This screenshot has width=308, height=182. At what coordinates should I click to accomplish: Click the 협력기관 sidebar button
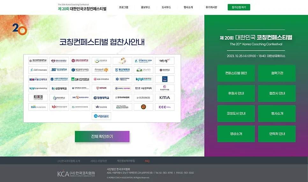coord(277,73)
